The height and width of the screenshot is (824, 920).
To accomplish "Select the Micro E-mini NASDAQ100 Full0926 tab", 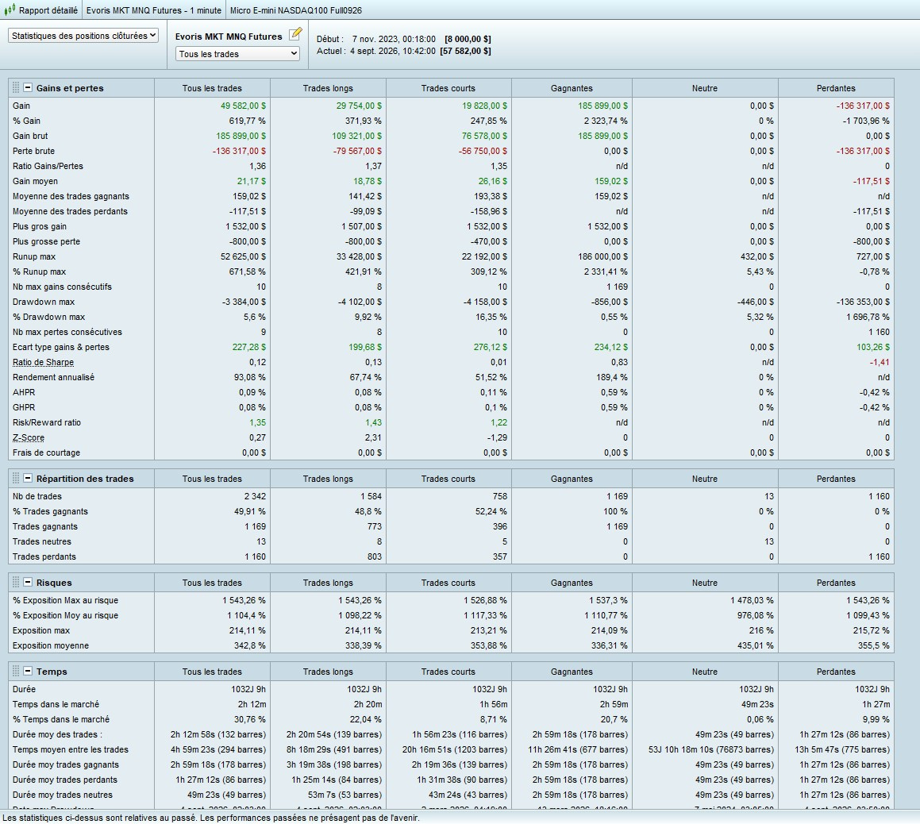I will click(296, 10).
